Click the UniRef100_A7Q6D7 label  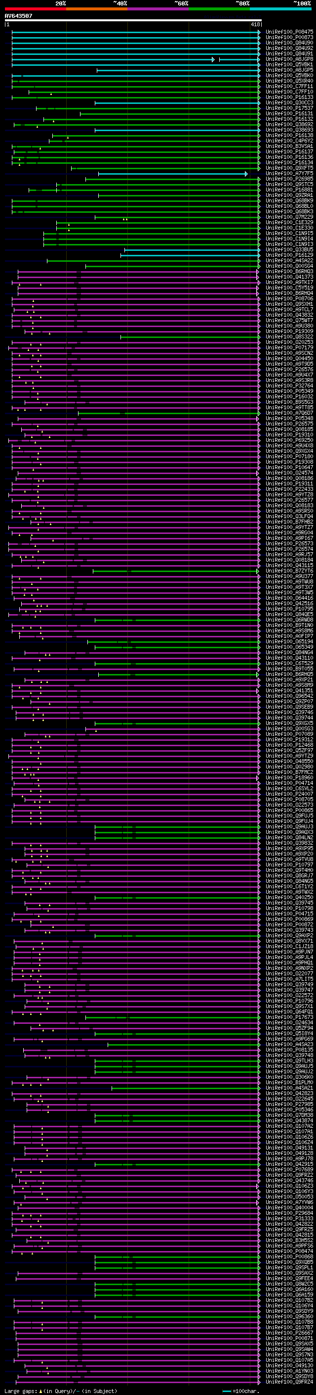289,413
